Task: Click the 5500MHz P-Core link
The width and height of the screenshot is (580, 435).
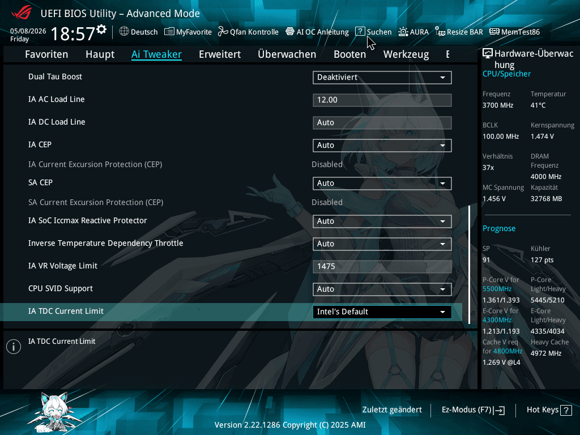Action: [497, 289]
